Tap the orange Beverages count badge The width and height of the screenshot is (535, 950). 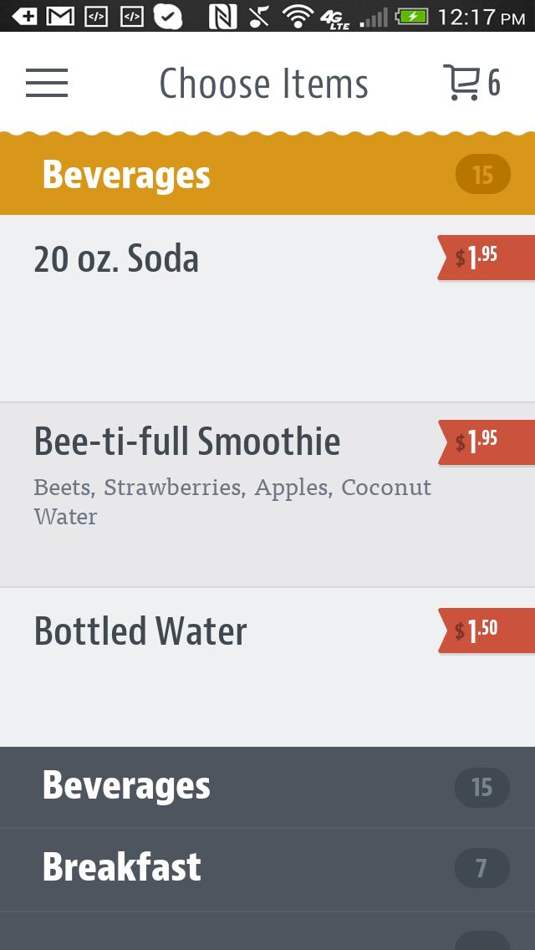(482, 175)
